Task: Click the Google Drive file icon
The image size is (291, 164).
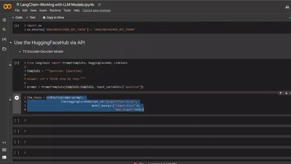Action: coord(18,5)
